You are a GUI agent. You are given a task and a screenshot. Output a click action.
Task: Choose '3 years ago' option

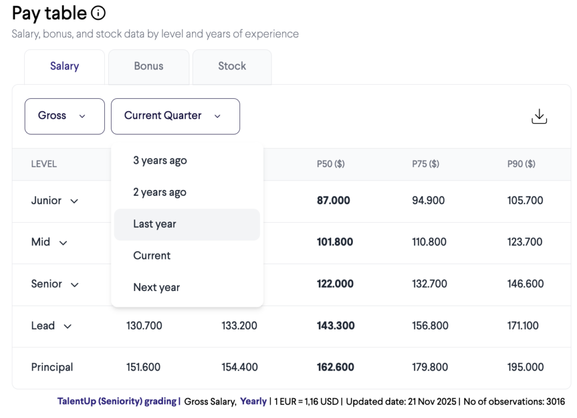tap(160, 161)
